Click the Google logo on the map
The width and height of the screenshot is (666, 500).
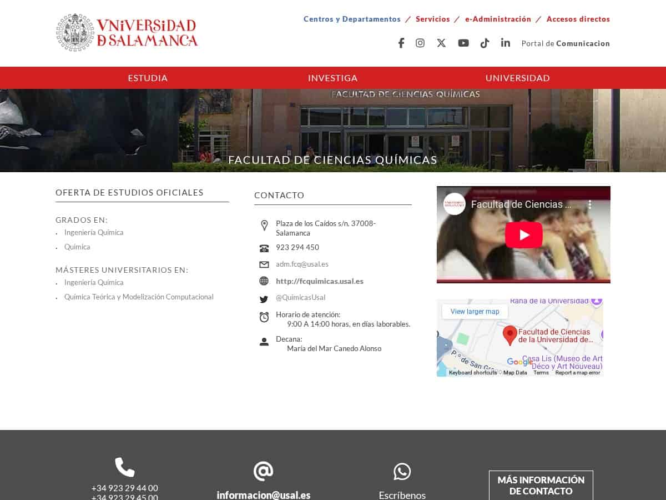click(x=519, y=362)
